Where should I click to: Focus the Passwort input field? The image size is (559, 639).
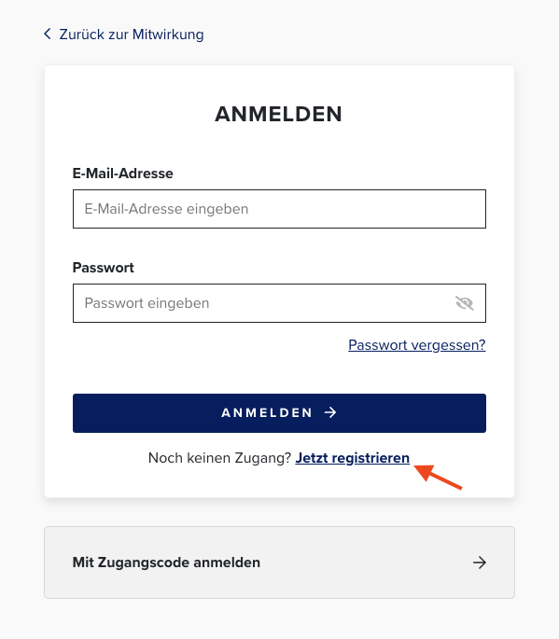[279, 303]
